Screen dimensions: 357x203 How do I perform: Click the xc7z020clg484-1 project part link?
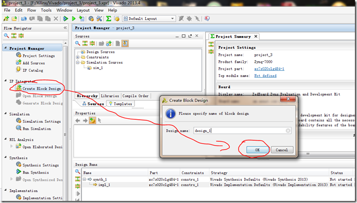(x=269, y=69)
